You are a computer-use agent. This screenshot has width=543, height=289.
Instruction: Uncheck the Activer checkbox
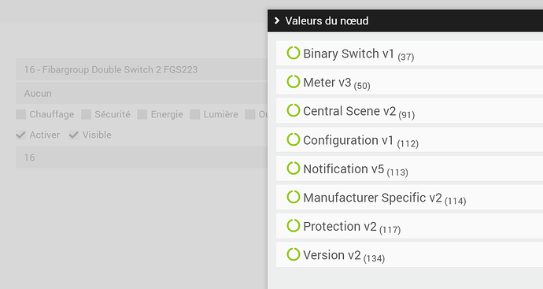(x=20, y=135)
